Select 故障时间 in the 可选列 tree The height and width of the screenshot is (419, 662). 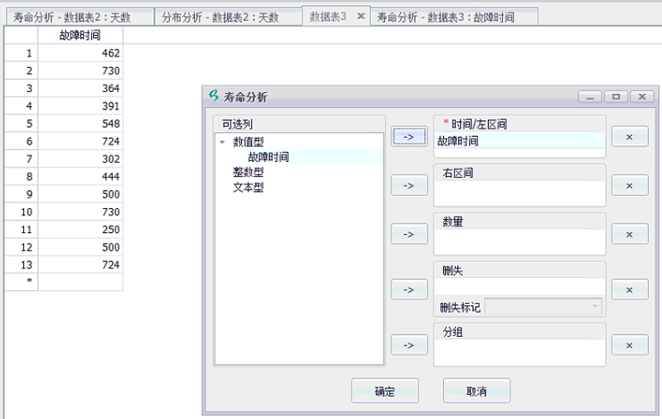click(x=268, y=157)
